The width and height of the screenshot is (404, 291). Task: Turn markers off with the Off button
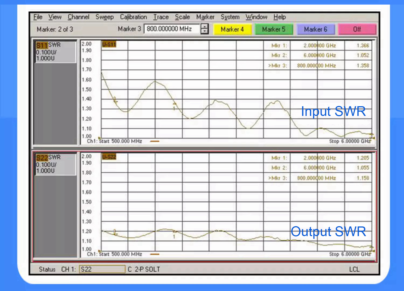[357, 29]
